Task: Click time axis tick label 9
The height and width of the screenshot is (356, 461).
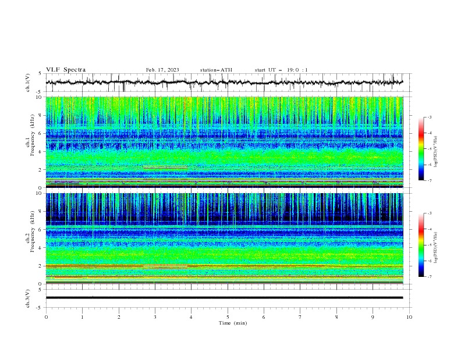Action: 373,317
